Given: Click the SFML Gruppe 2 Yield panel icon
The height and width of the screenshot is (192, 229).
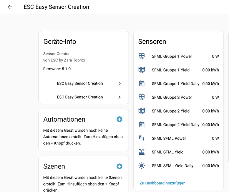Looking at the screenshot, I should (141, 111).
